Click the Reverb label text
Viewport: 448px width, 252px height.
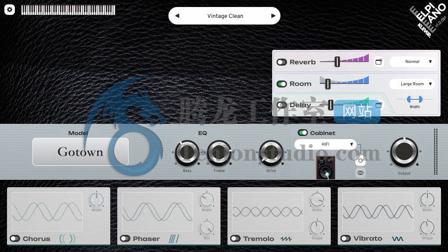click(x=303, y=62)
